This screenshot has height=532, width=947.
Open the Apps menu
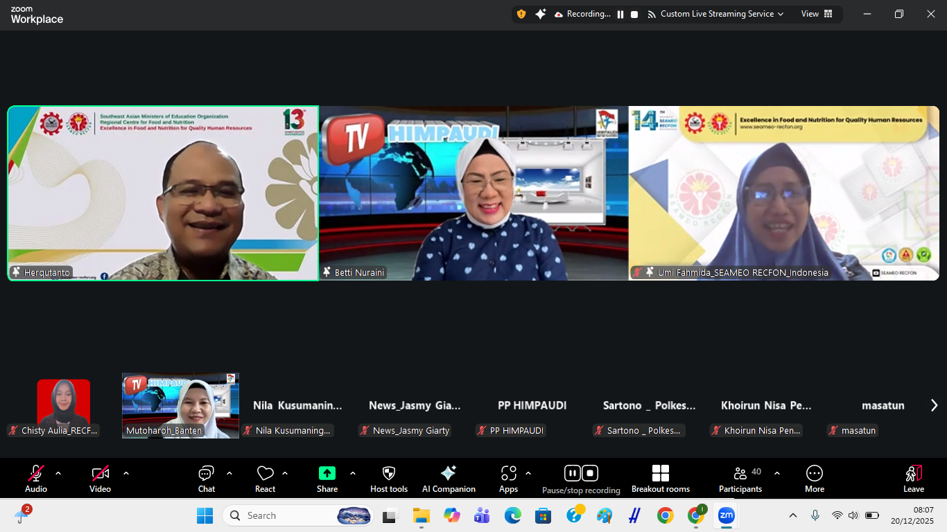(x=508, y=479)
